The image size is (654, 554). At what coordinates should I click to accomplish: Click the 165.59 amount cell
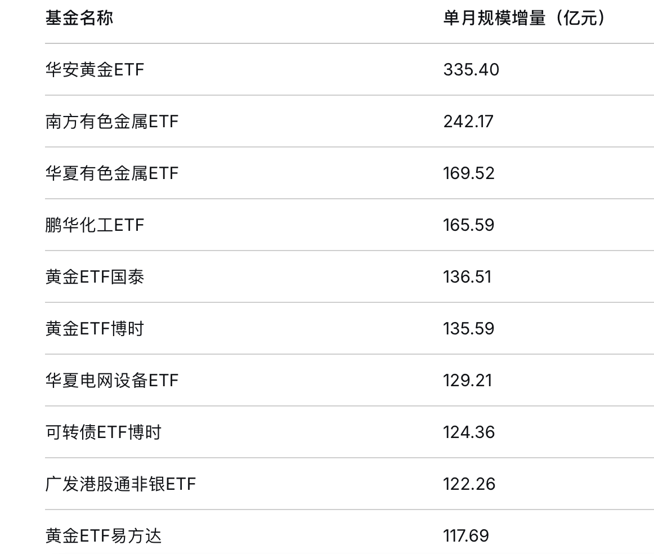[x=469, y=225]
